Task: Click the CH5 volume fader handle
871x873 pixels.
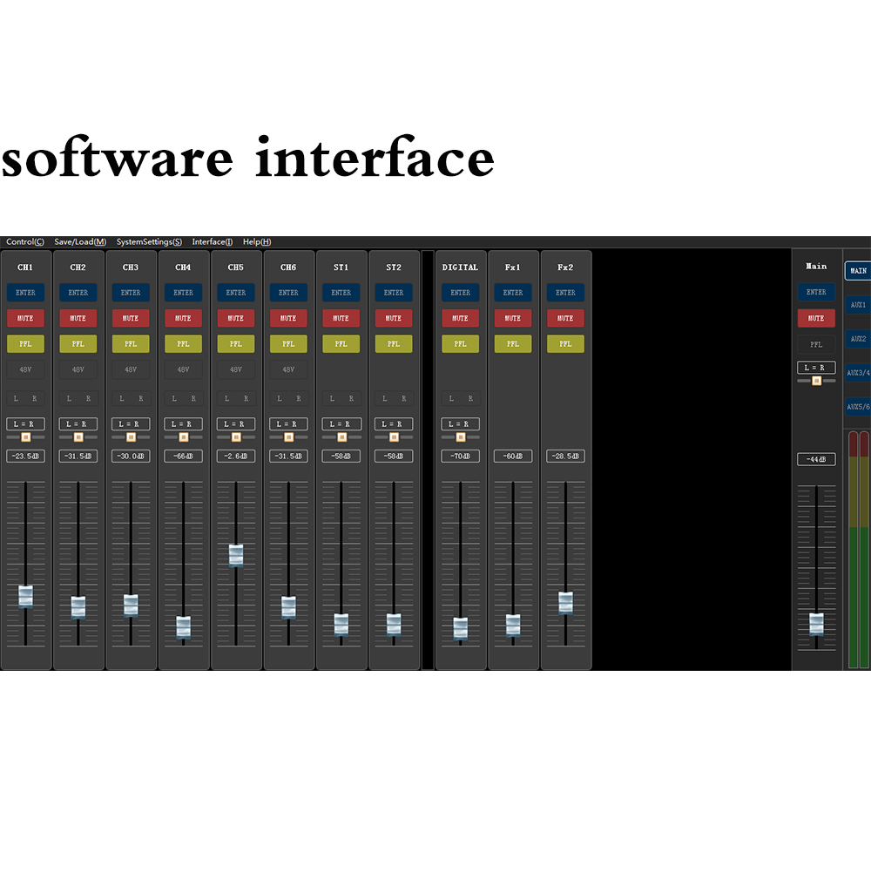Action: 236,556
